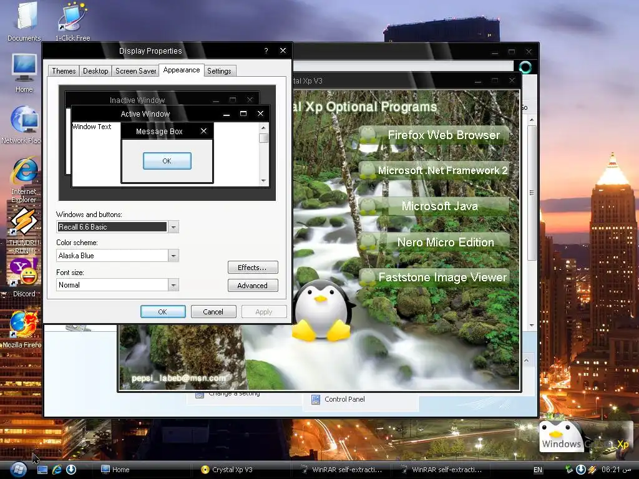Click the blue download arrow tray icon
The width and height of the screenshot is (639, 479).
(581, 470)
